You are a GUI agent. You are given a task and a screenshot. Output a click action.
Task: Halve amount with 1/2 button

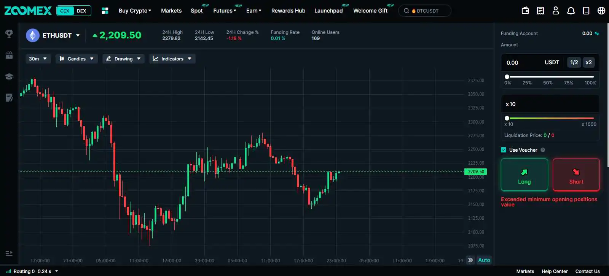574,62
